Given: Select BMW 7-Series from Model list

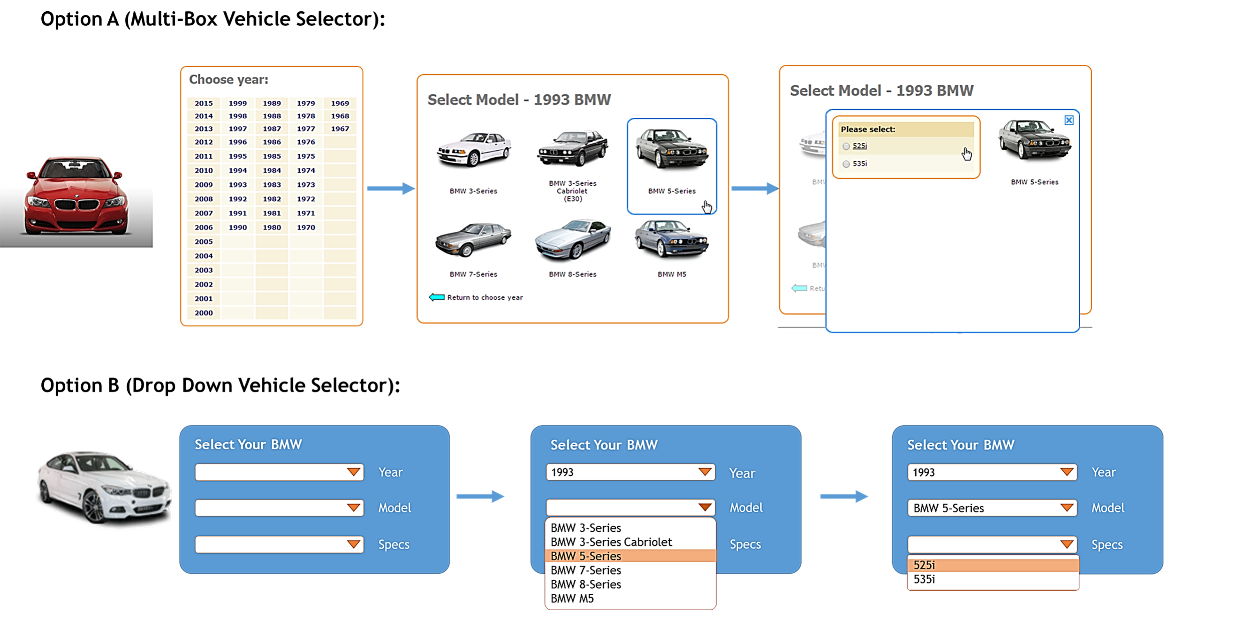Looking at the screenshot, I should point(630,570).
